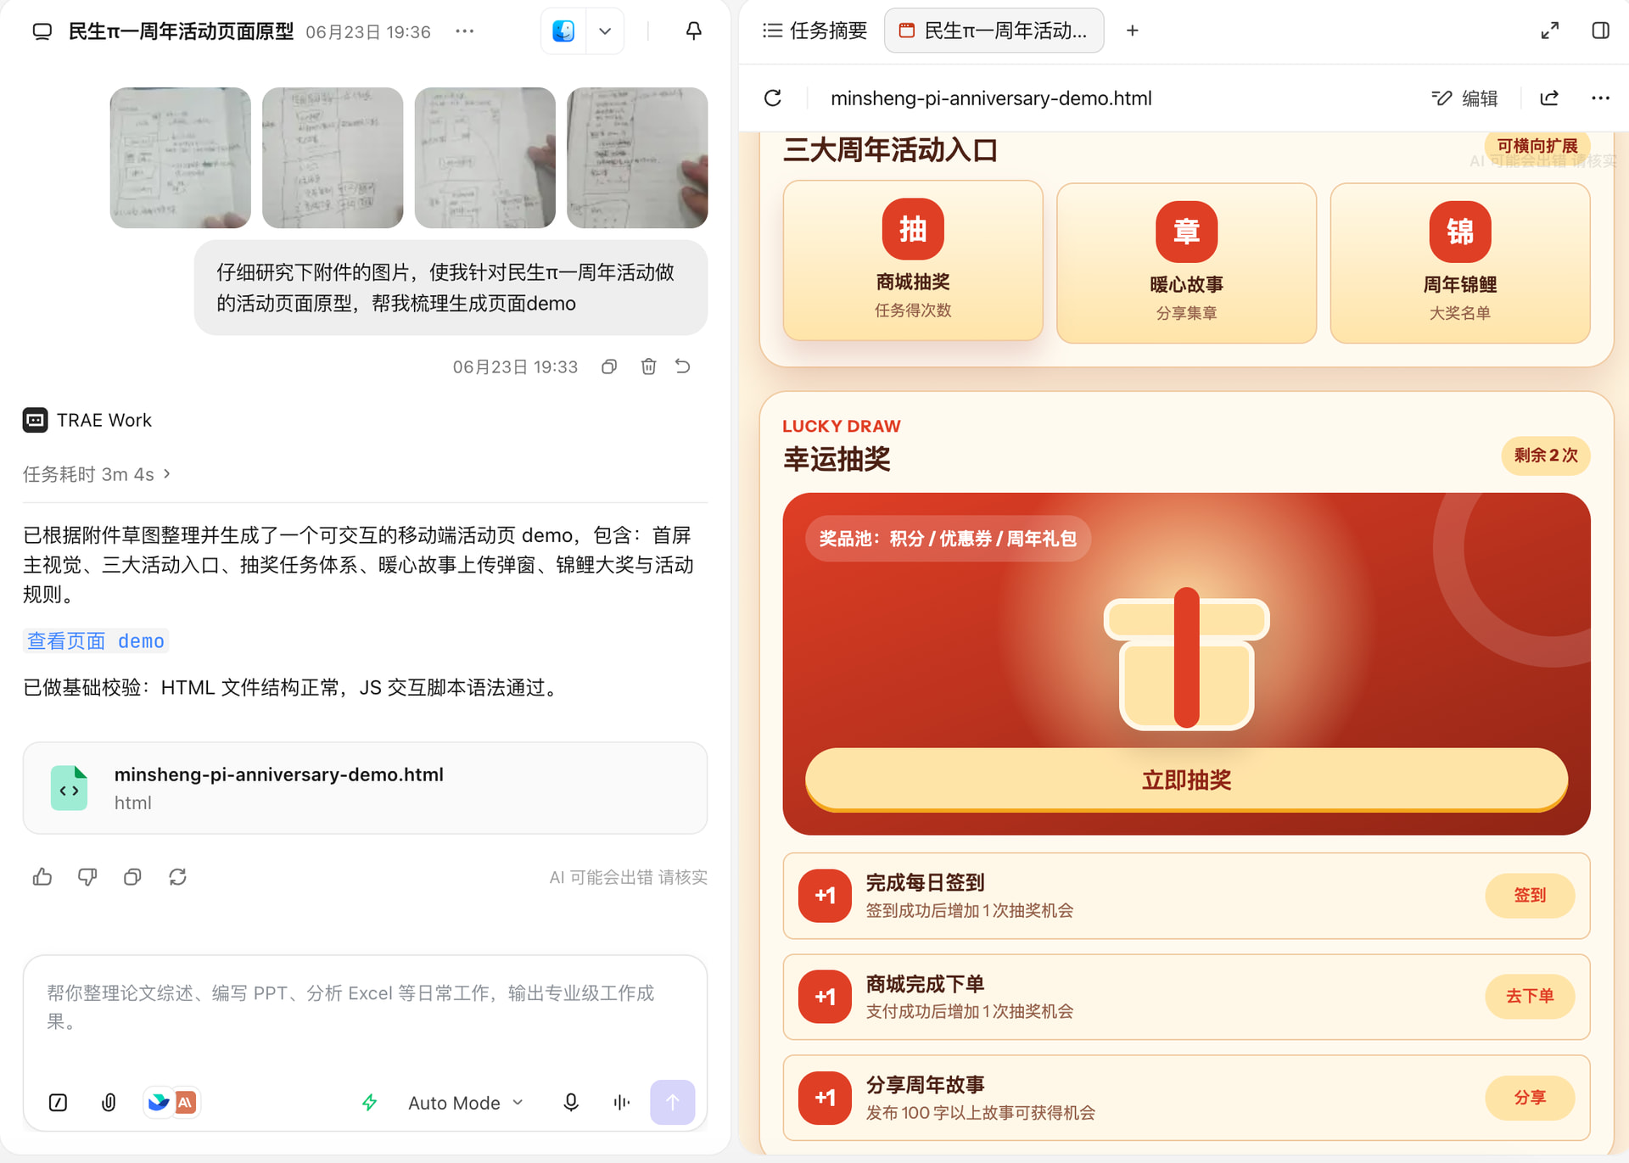Image resolution: width=1629 pixels, height=1163 pixels.
Task: Open the 暖心故事 activity card
Action: (x=1186, y=263)
